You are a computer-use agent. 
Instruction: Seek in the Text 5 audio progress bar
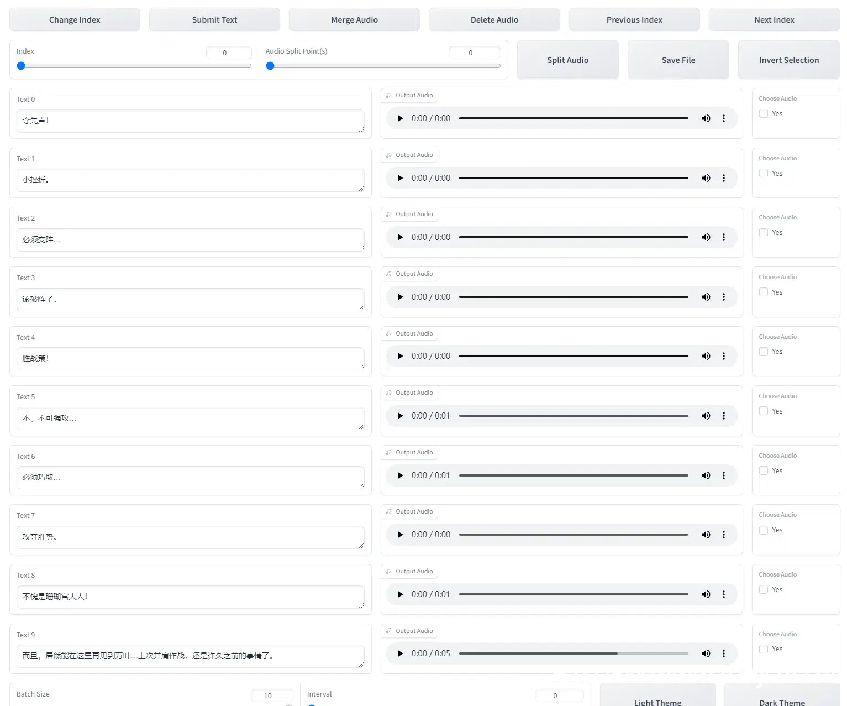[574, 416]
